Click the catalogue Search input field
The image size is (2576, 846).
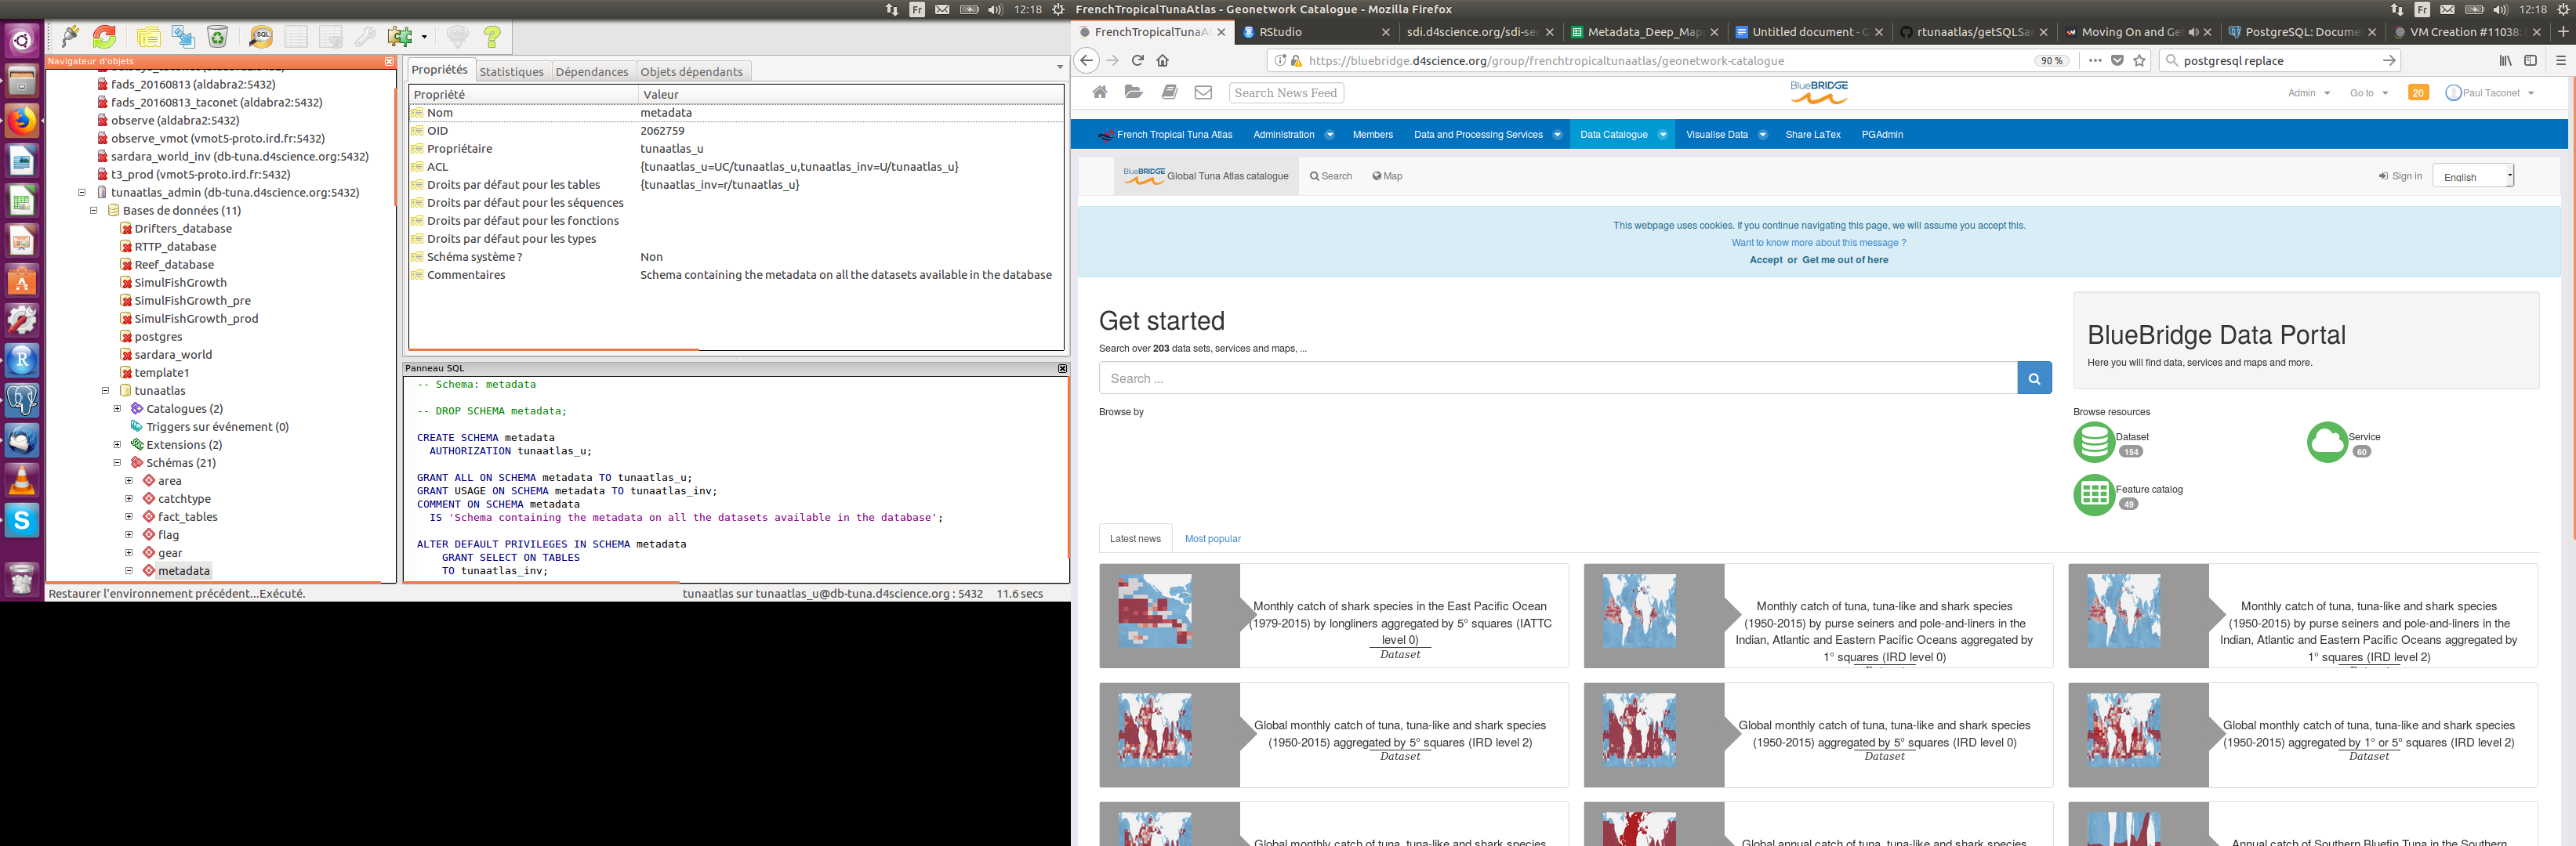point(1557,378)
